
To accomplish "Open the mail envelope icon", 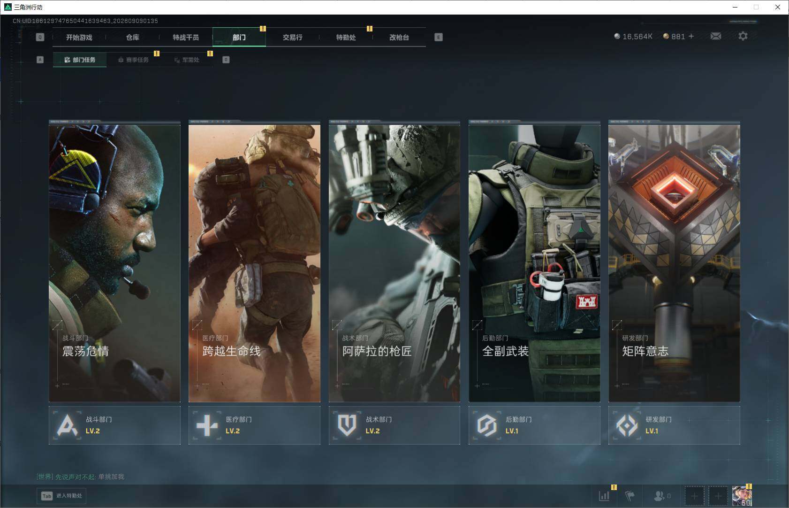I will [x=716, y=36].
